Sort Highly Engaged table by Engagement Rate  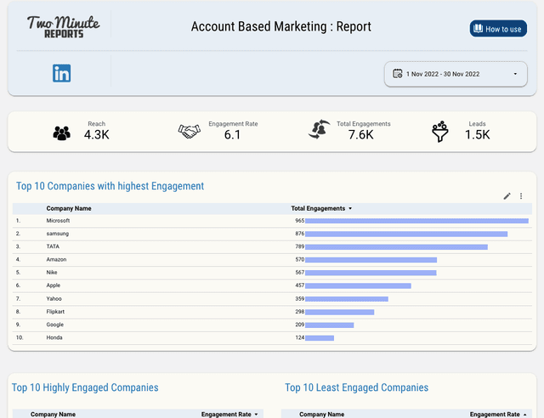[x=229, y=415]
